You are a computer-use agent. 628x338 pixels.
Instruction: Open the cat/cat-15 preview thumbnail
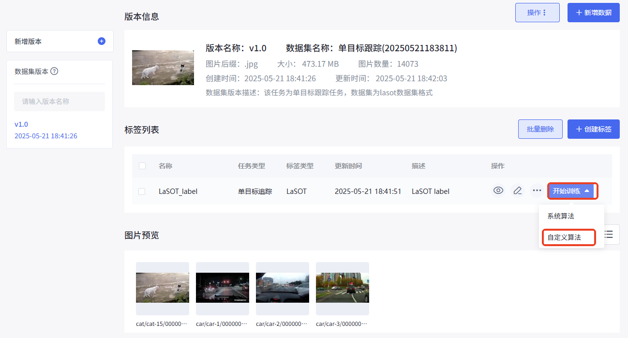(163, 288)
